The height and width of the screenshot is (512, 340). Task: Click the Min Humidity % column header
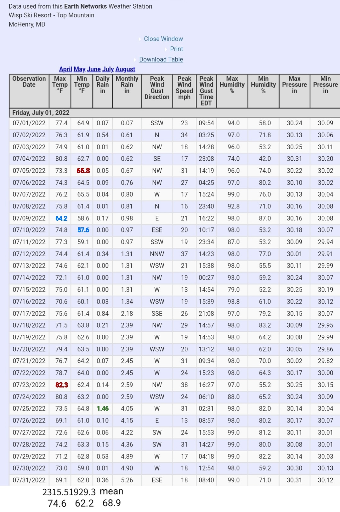[263, 91]
